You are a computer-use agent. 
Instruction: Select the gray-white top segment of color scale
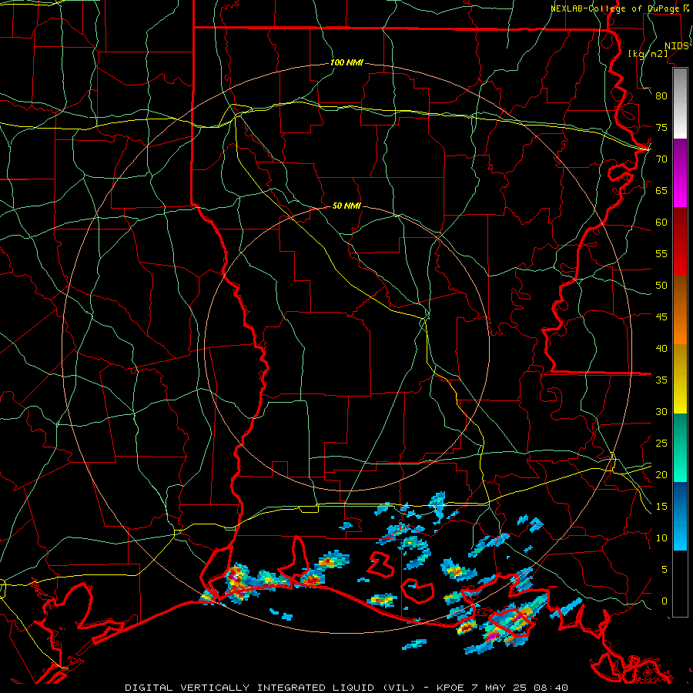coord(680,104)
